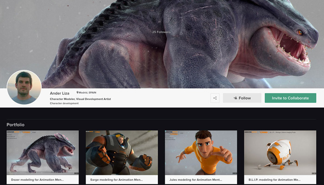Click the share icon button
The height and width of the screenshot is (185, 324).
215,98
